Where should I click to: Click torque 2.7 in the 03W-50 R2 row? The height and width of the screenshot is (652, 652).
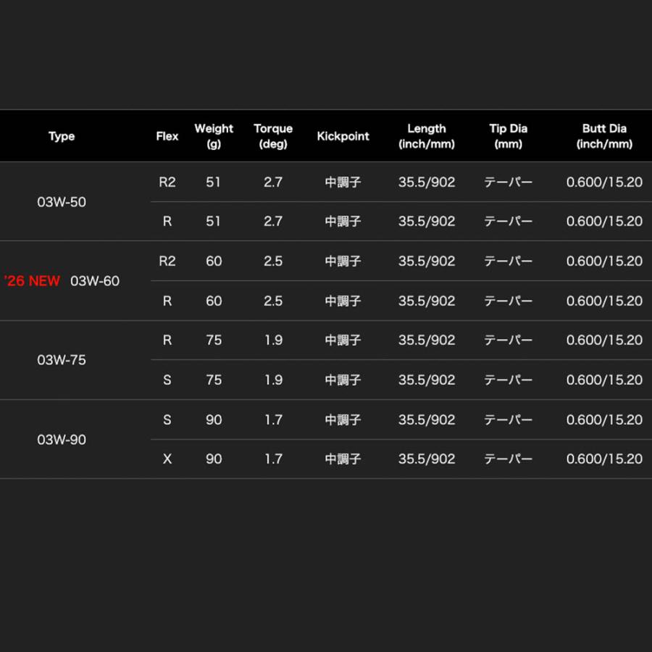(273, 182)
